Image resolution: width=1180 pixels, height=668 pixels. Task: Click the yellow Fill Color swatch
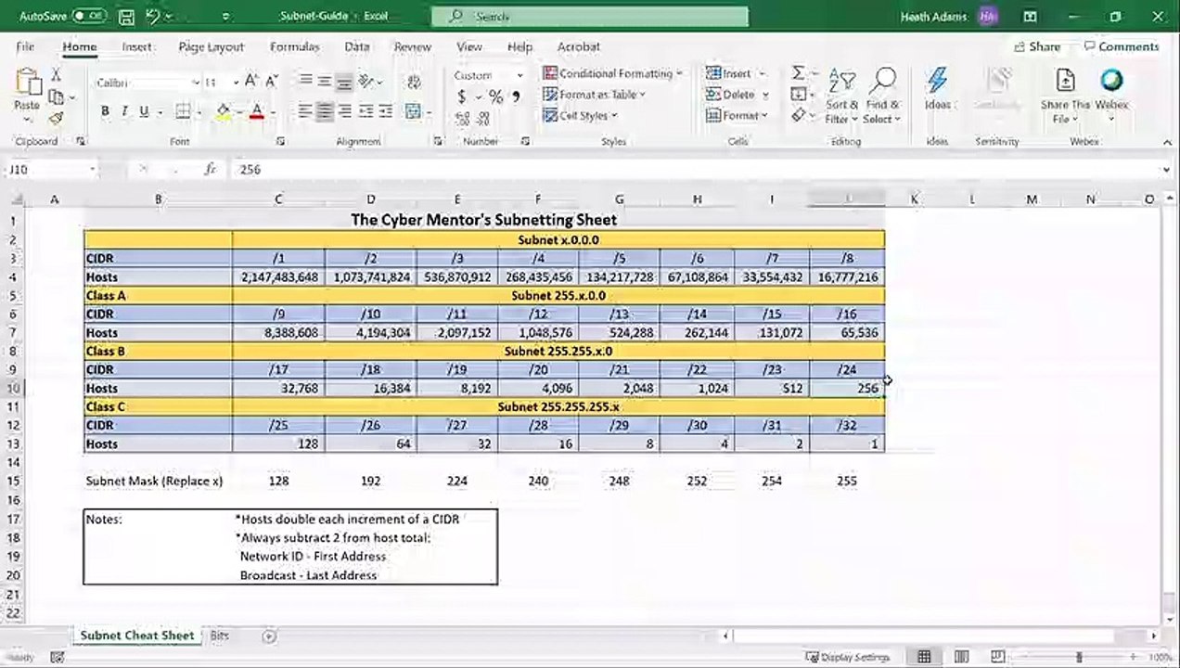[223, 111]
